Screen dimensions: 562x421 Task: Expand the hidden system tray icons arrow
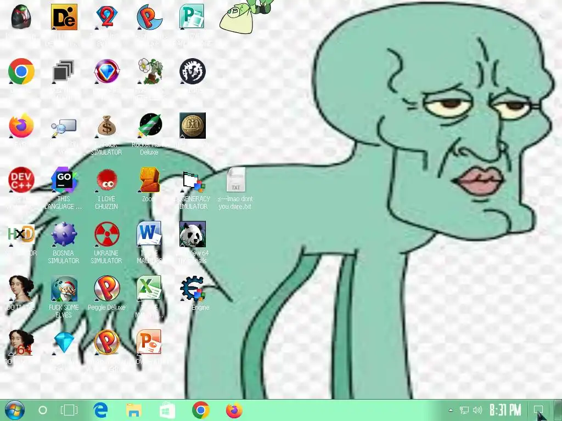[x=451, y=410]
